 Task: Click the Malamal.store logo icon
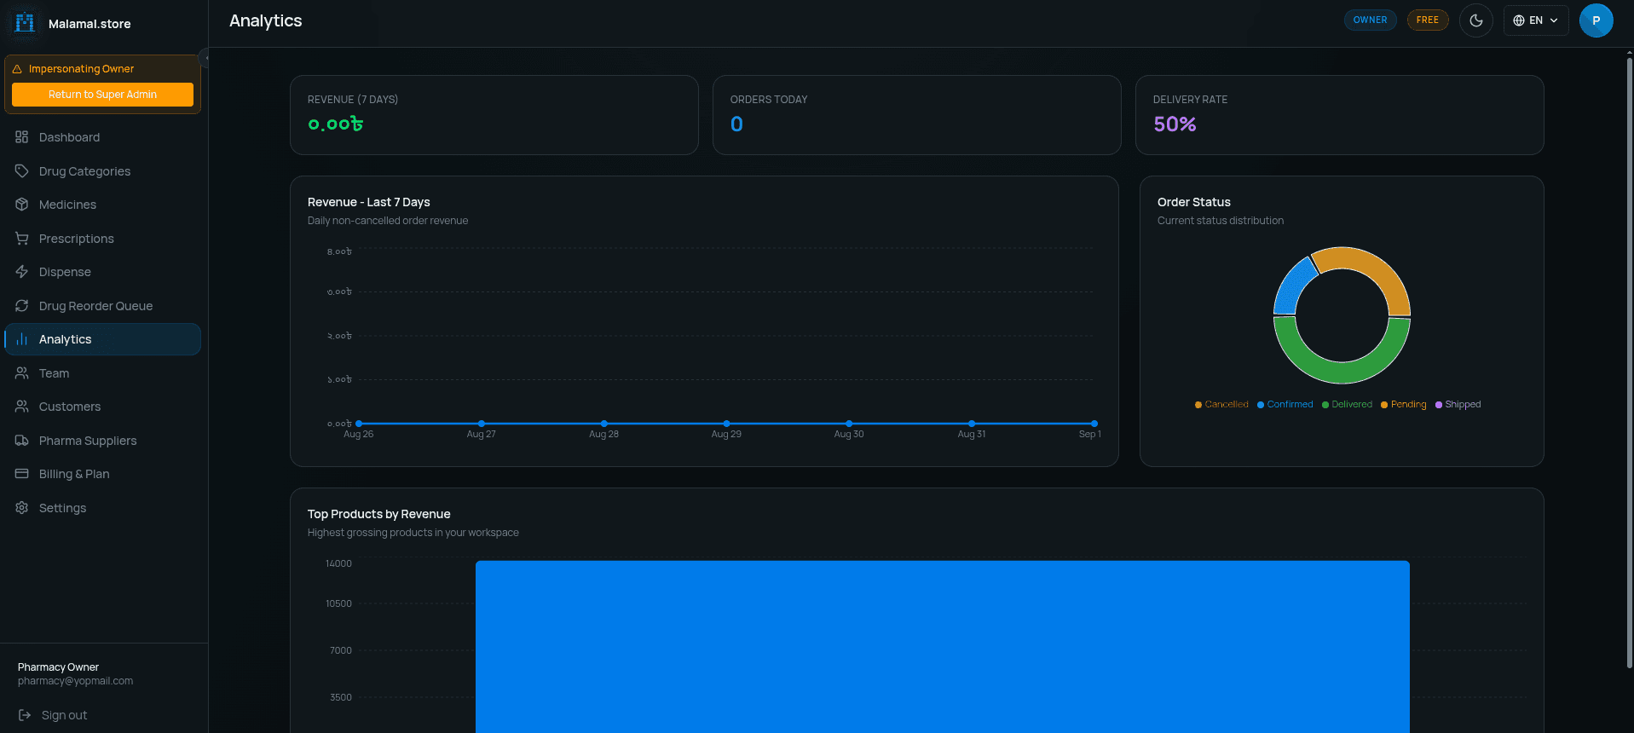[x=25, y=23]
